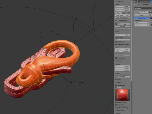Image resolution: width=152 pixels, height=114 pixels.
Task: Adjust 3D Cursor Y location
Action: tap(123, 68)
